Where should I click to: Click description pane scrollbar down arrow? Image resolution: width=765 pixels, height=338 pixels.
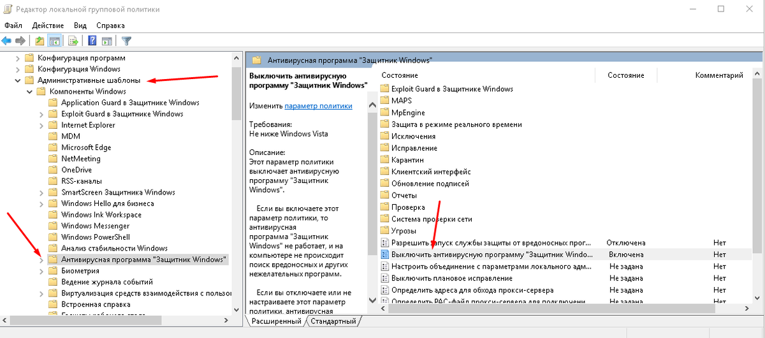pyautogui.click(x=374, y=299)
